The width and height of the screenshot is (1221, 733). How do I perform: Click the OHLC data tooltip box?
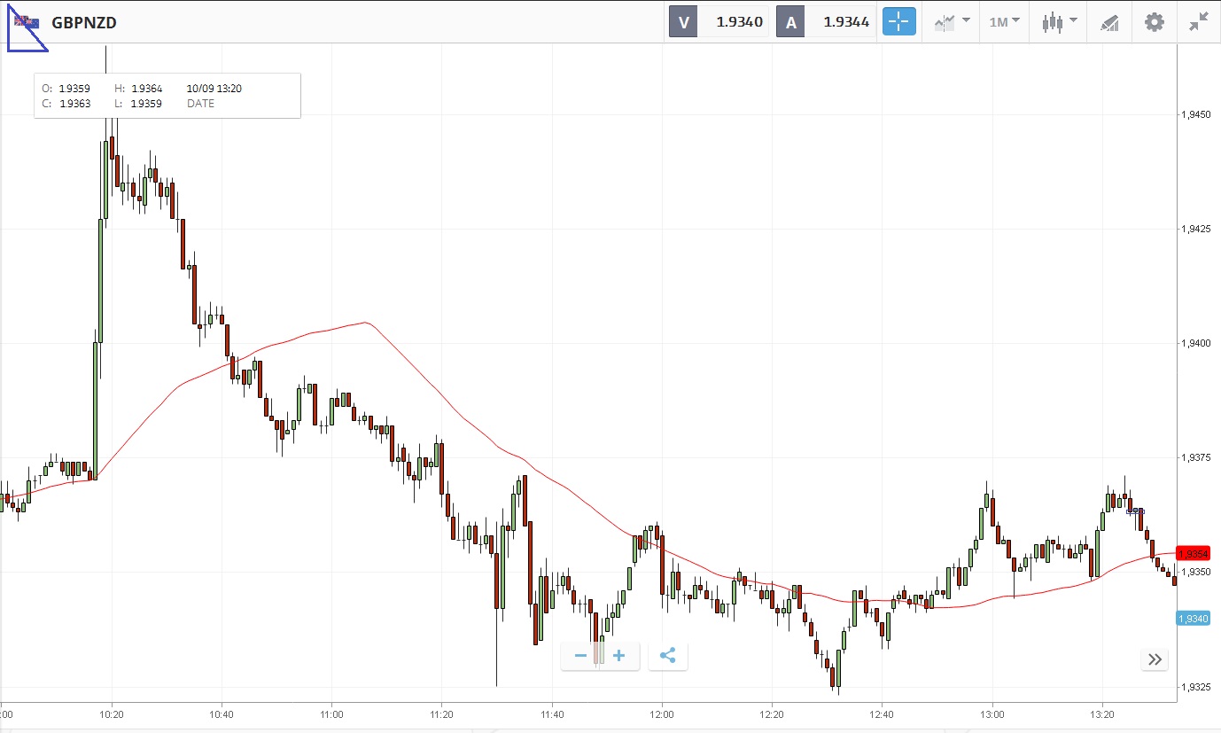pos(167,96)
